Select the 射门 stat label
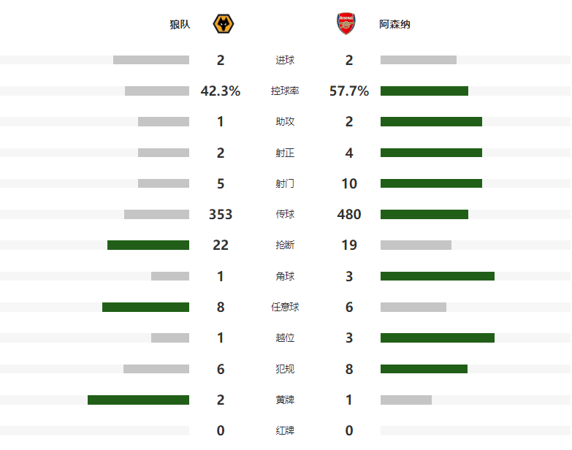 pos(286,184)
